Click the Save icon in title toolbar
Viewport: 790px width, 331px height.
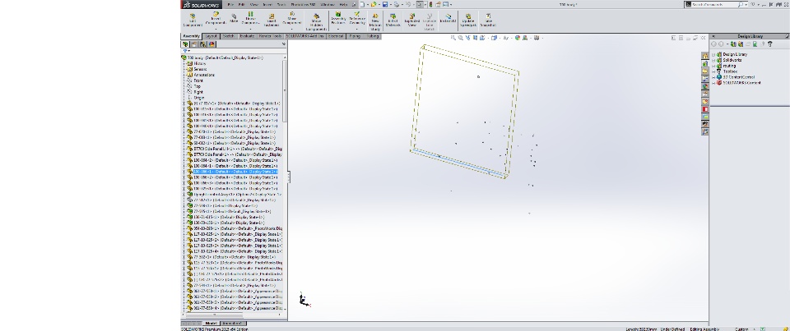[x=385, y=5]
